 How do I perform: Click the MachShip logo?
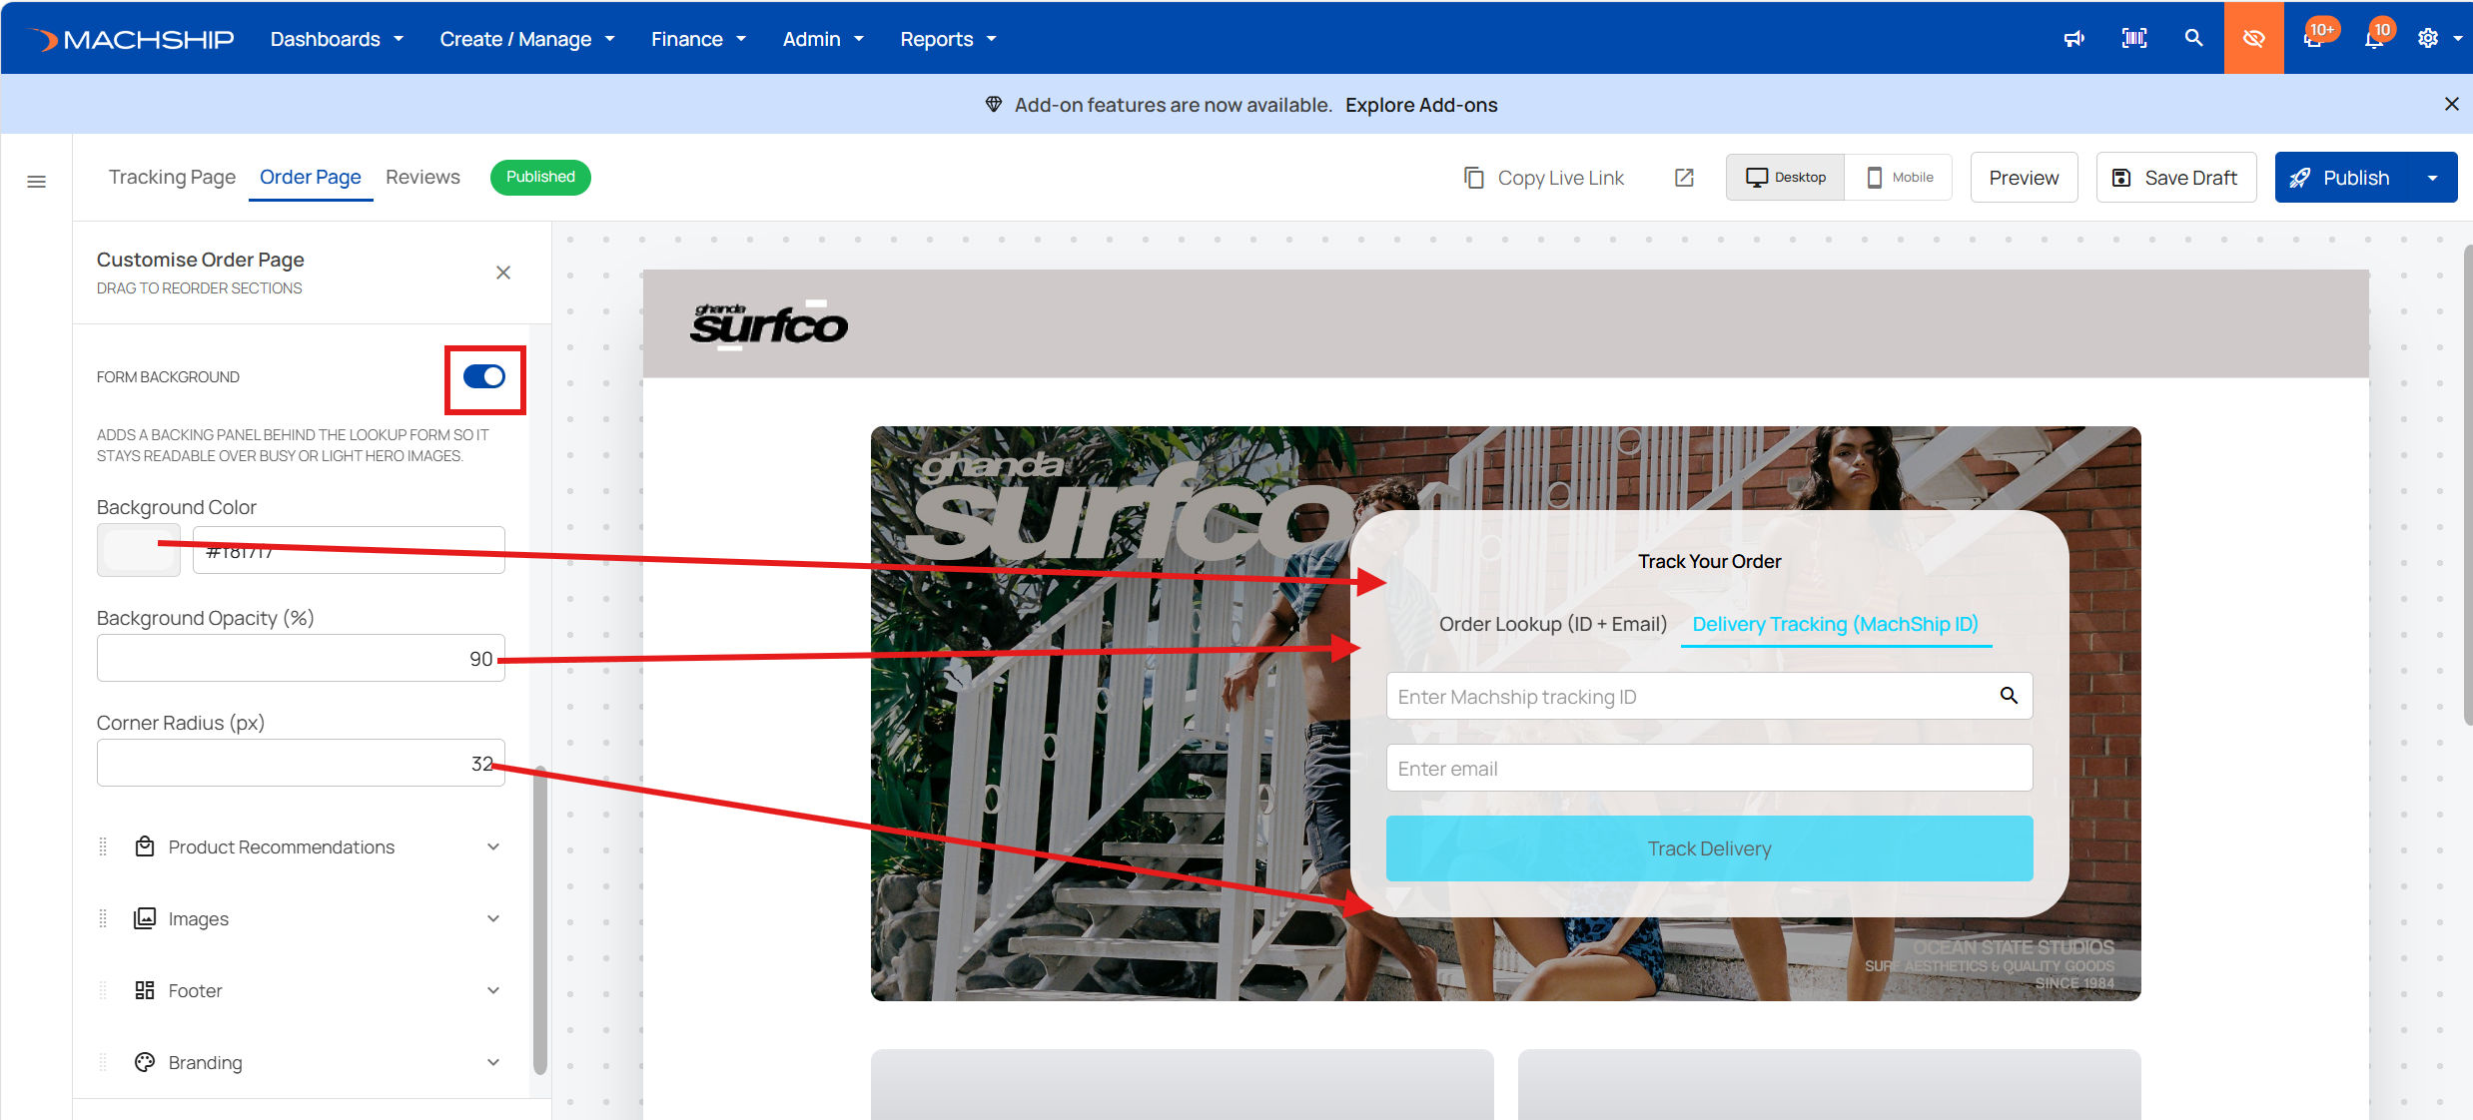[x=131, y=39]
